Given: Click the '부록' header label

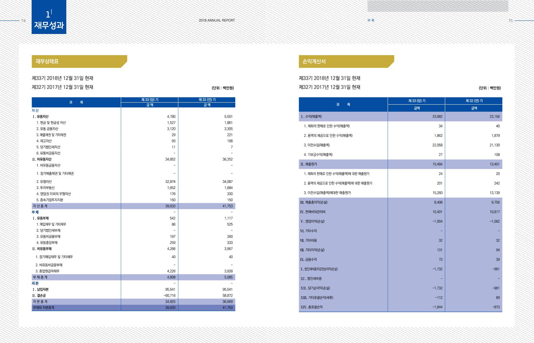Looking at the screenshot, I should (x=371, y=20).
